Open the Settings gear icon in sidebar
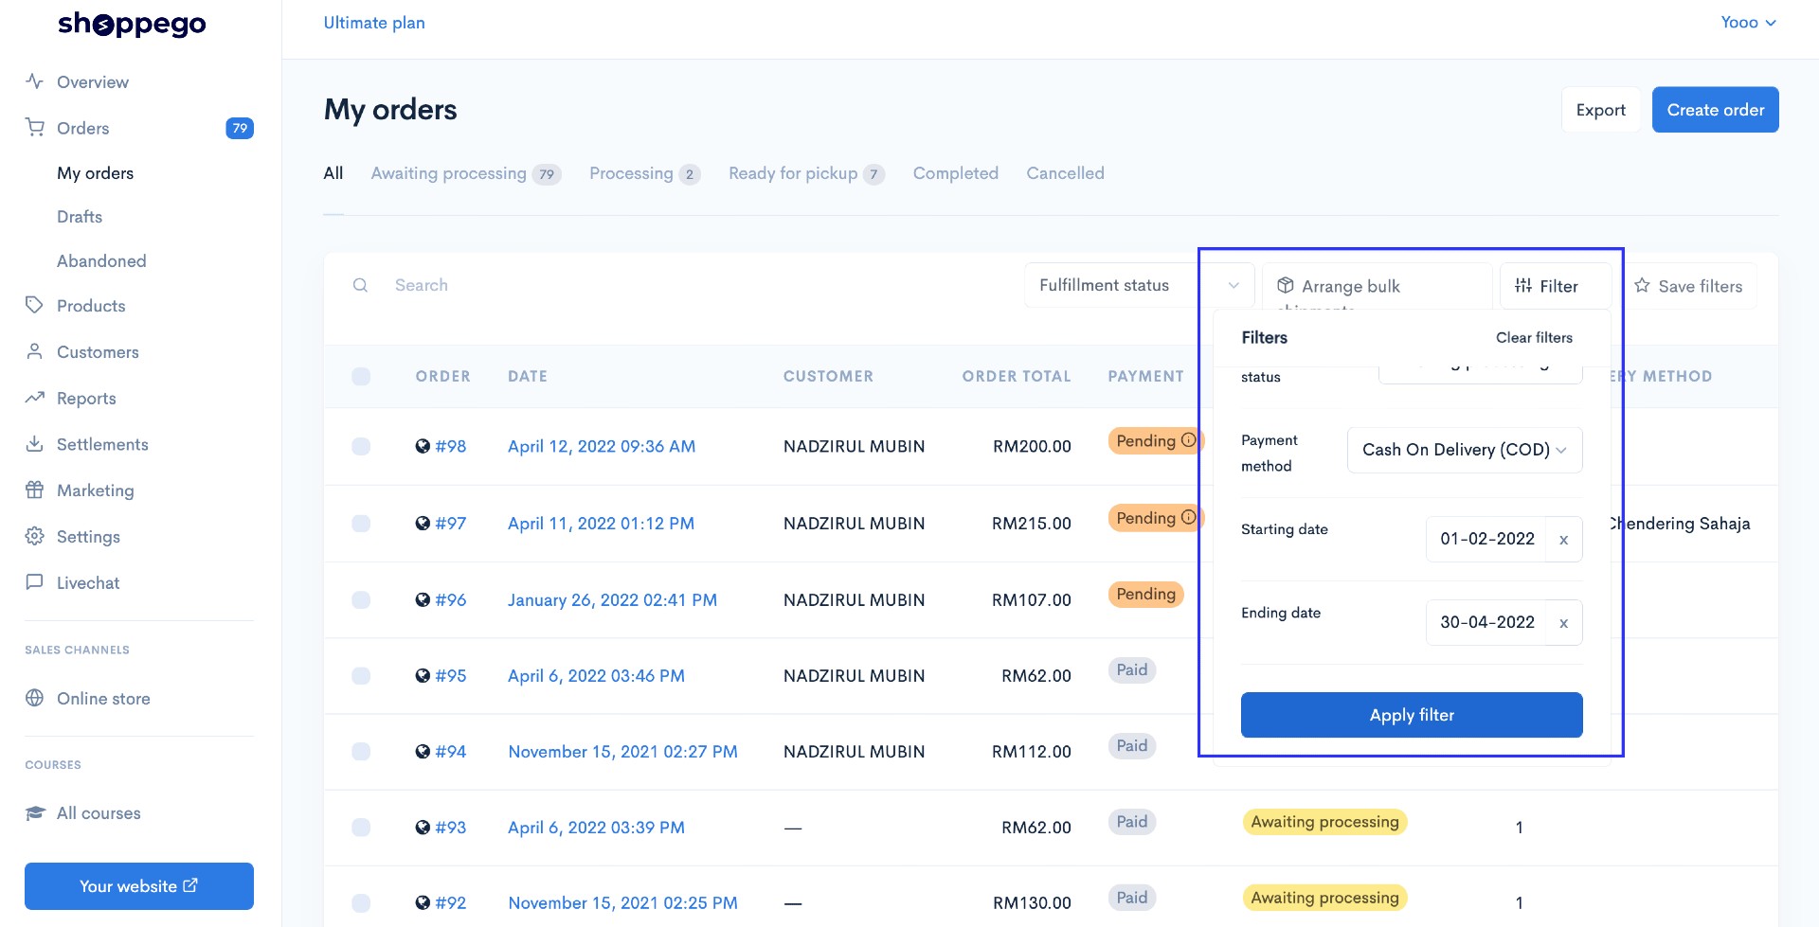The height and width of the screenshot is (927, 1819). (x=35, y=536)
